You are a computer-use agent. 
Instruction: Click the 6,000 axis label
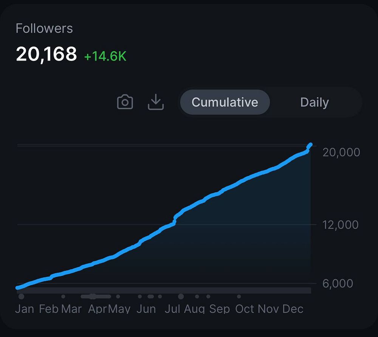[x=338, y=283]
